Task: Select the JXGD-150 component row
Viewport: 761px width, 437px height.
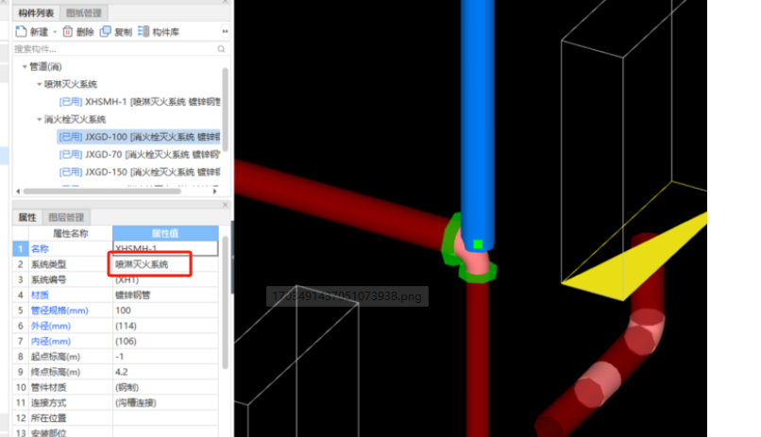Action: [140, 172]
